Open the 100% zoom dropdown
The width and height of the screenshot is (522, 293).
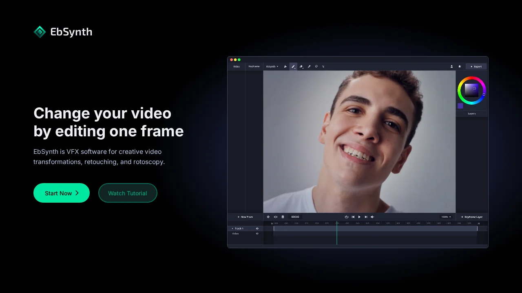tap(446, 217)
